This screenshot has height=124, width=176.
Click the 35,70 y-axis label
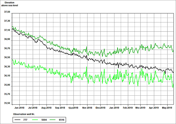pyautogui.click(x=7, y=94)
